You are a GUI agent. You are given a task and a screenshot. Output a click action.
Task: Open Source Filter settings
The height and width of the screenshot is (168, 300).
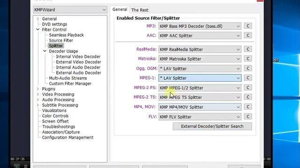tap(61, 41)
